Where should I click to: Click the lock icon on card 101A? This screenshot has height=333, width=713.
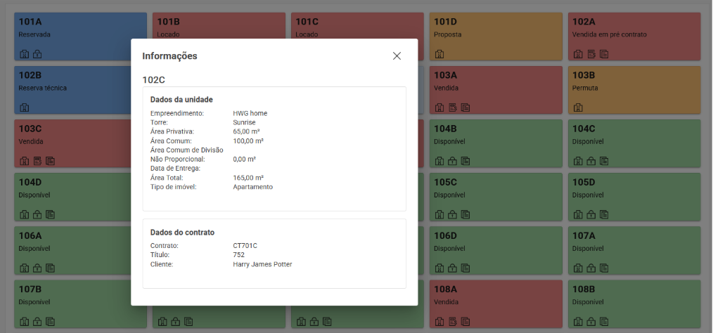pyautogui.click(x=37, y=55)
